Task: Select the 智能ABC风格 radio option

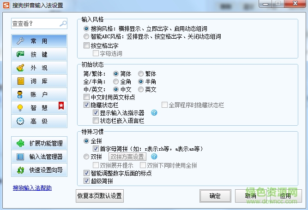Action: (x=87, y=36)
